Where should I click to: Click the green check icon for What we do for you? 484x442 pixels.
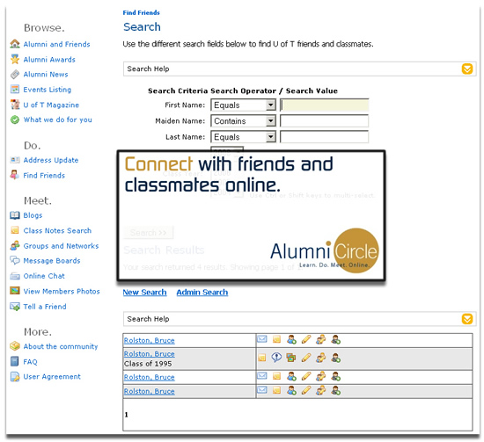click(x=14, y=120)
